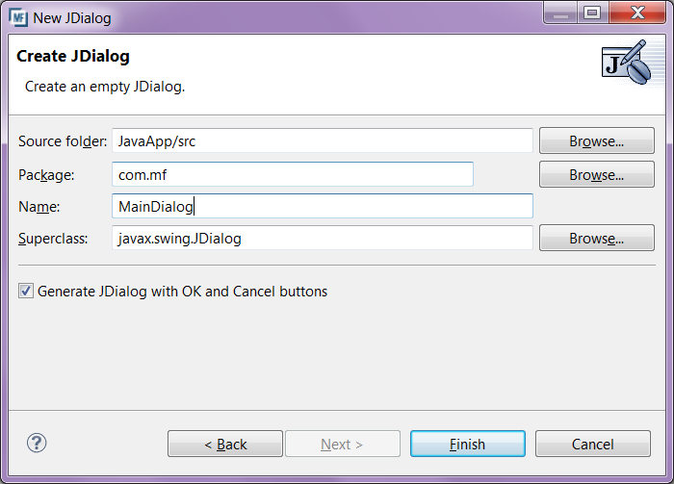
Task: Click the Source folder text field
Action: 323,140
